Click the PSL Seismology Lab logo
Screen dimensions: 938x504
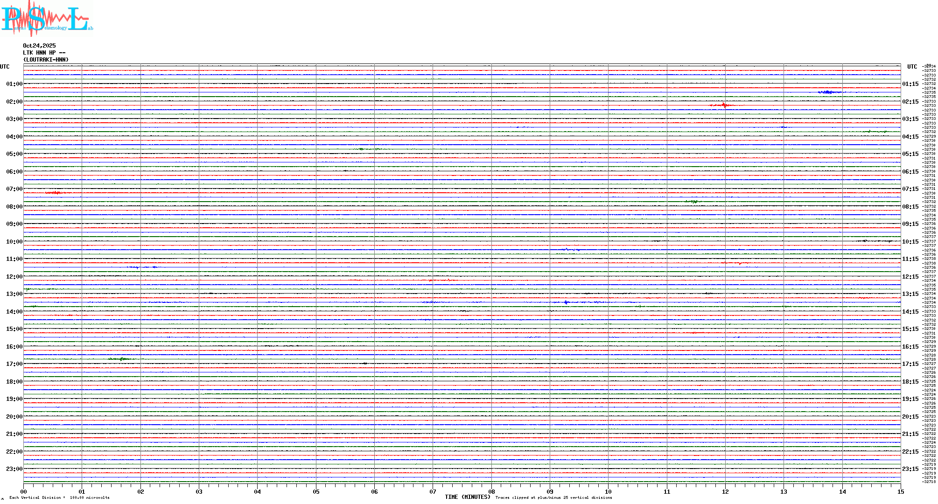click(47, 19)
